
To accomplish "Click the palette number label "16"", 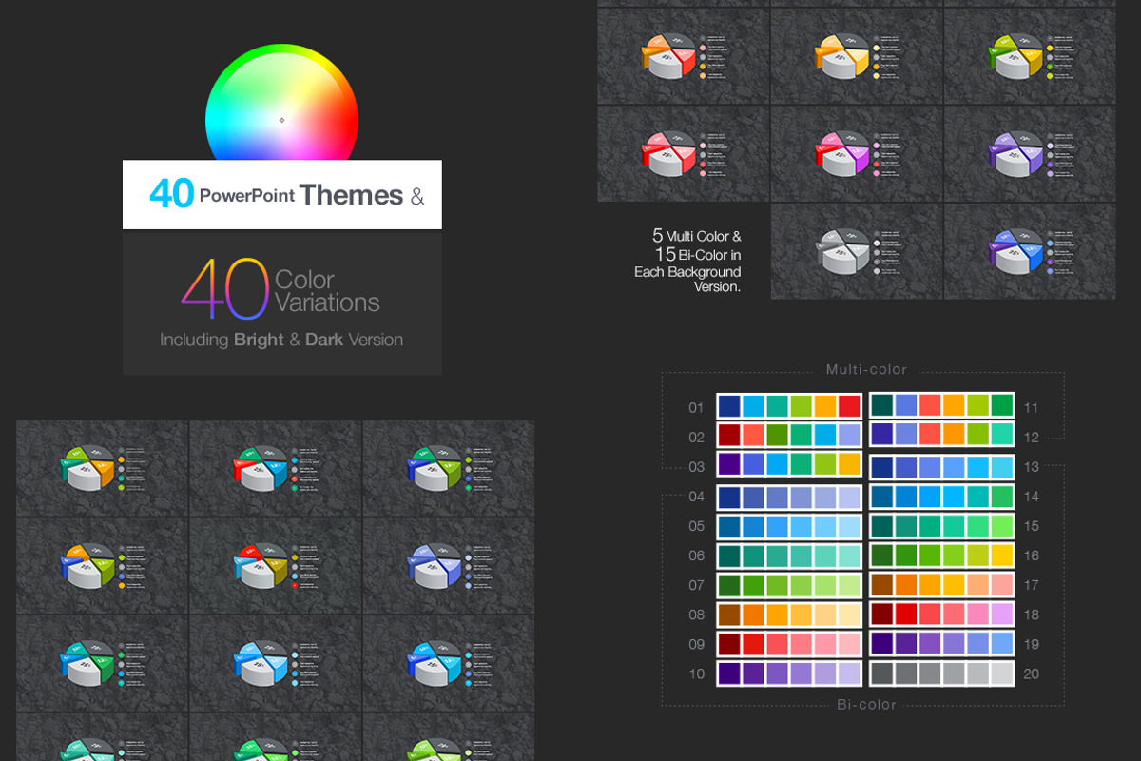I will pos(1032,556).
